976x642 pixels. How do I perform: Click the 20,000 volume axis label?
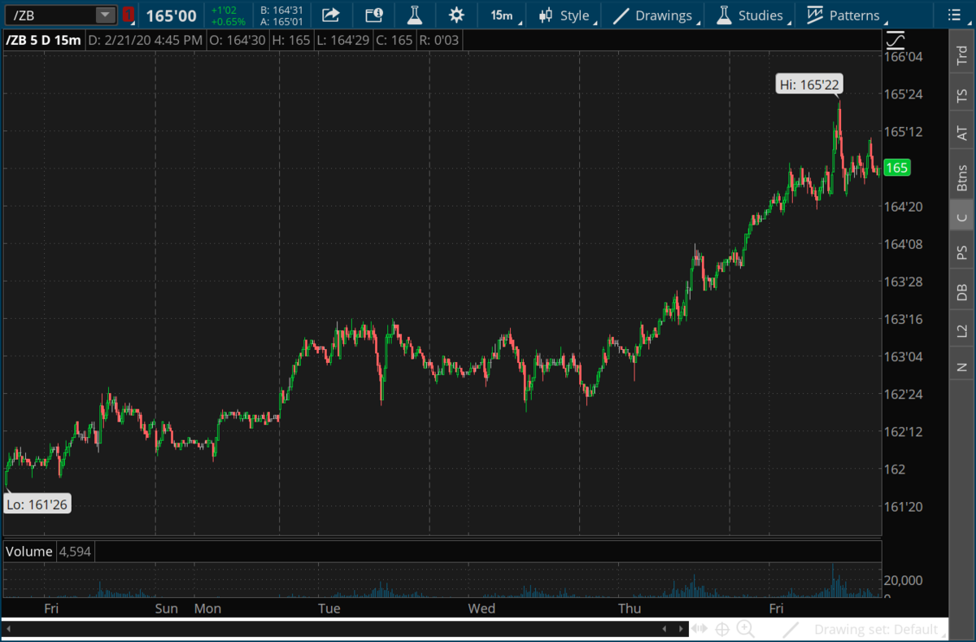click(905, 580)
